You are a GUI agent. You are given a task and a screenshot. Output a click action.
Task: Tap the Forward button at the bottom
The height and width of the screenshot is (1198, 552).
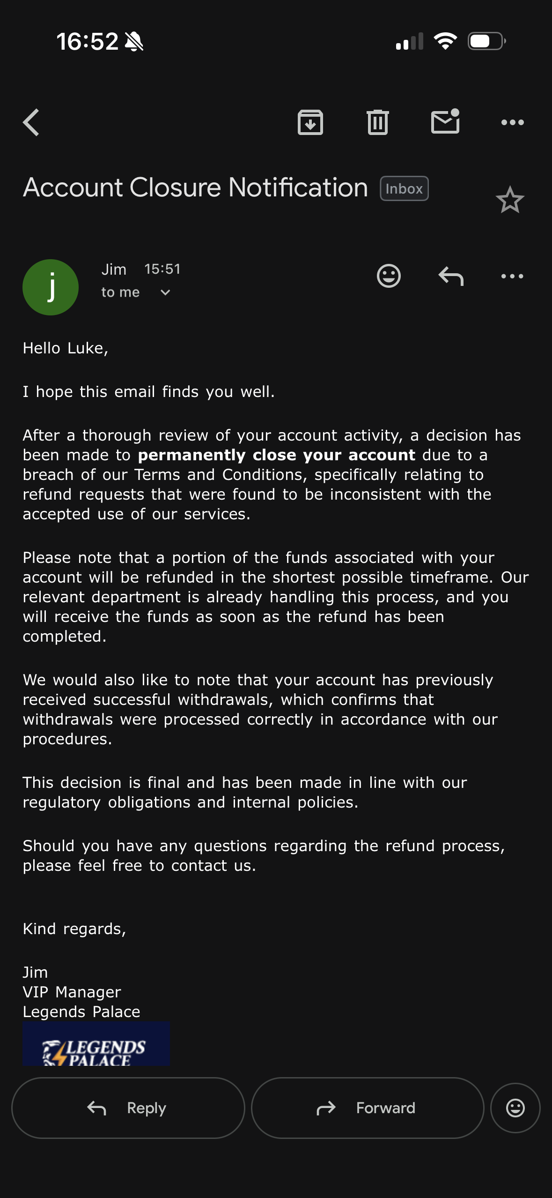click(368, 1108)
